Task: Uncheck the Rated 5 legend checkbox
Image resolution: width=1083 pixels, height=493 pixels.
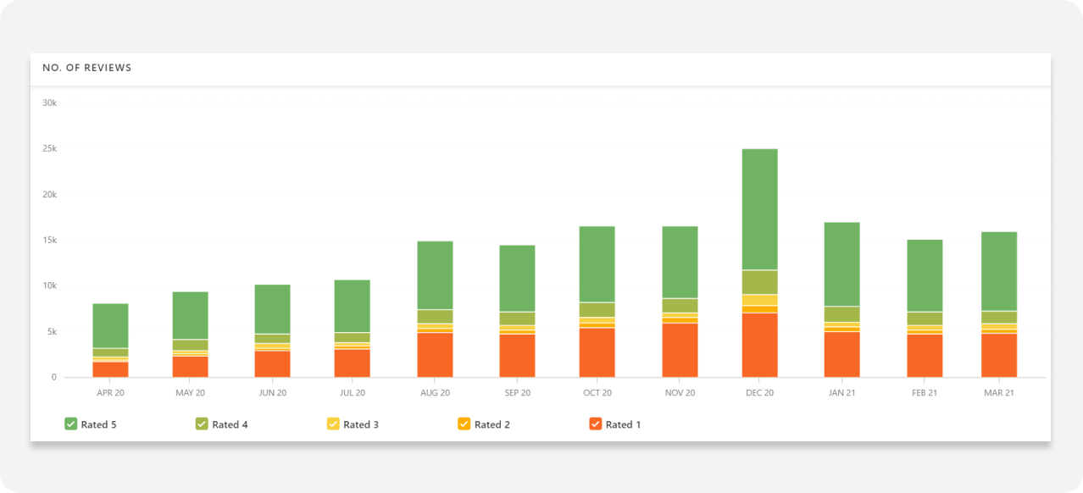Action: point(71,424)
